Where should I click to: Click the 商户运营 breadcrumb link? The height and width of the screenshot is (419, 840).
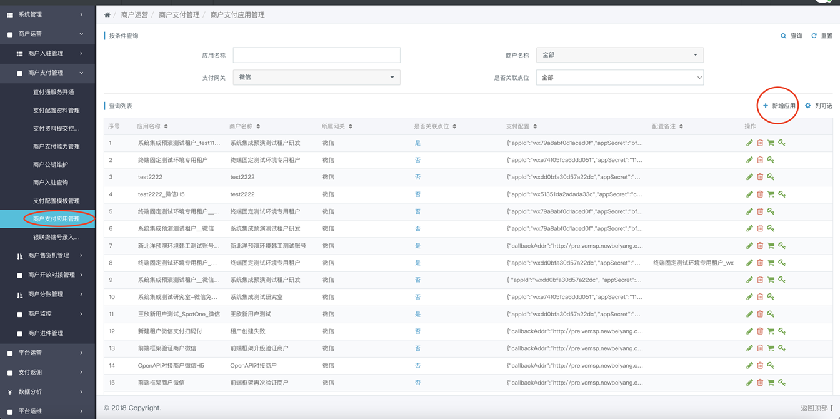134,14
